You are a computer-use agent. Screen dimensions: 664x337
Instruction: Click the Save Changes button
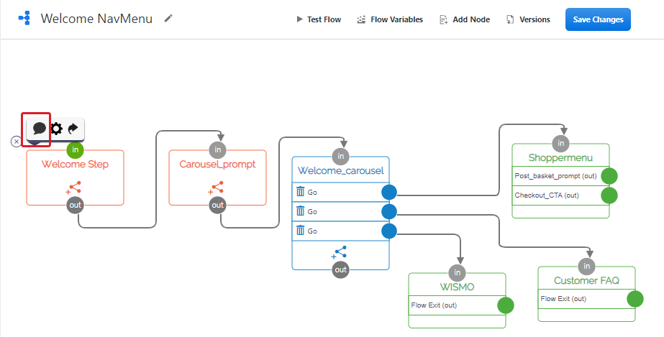click(597, 19)
